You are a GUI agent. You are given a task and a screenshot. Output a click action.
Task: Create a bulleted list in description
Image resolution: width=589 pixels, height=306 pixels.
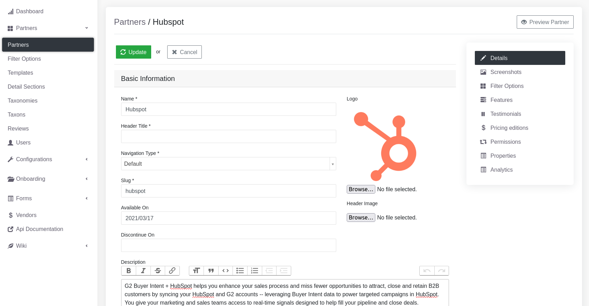[240, 271]
